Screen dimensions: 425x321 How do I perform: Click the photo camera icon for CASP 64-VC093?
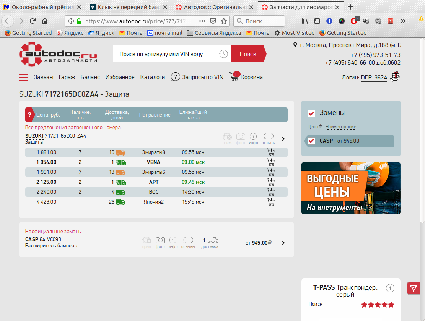pos(160,240)
